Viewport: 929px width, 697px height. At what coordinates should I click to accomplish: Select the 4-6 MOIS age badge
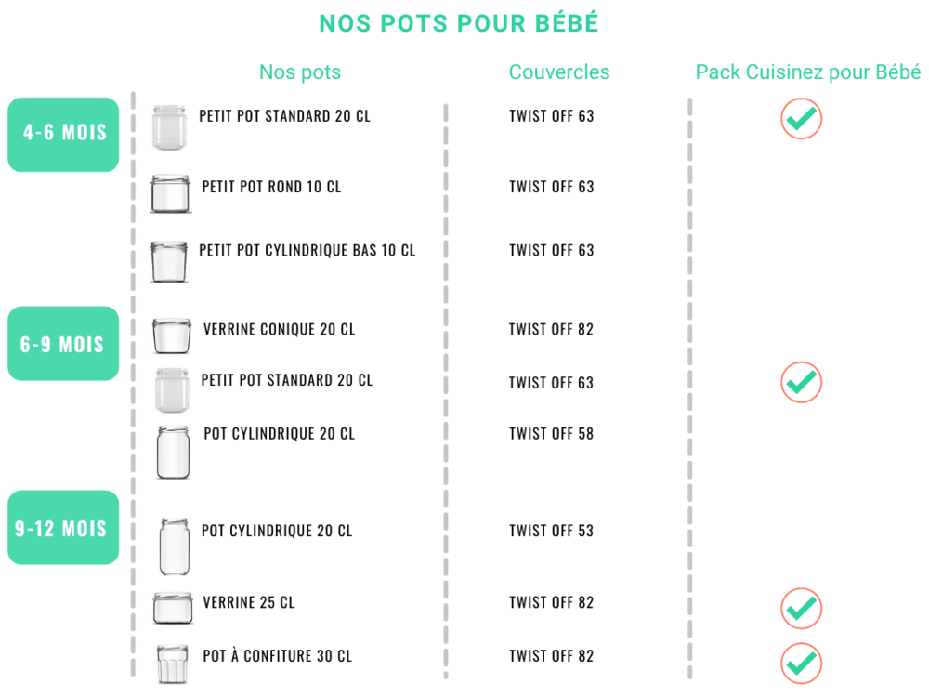click(63, 135)
